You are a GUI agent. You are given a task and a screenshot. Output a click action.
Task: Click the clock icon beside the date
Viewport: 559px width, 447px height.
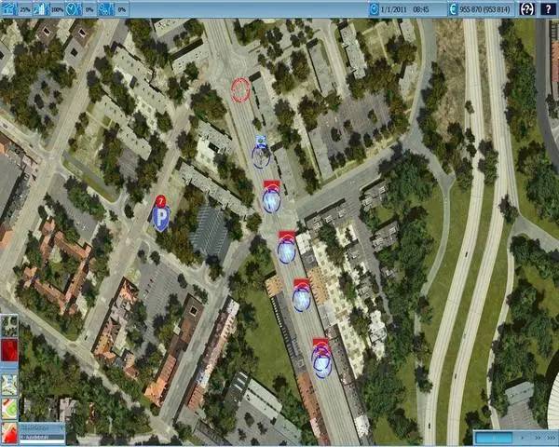[374, 8]
